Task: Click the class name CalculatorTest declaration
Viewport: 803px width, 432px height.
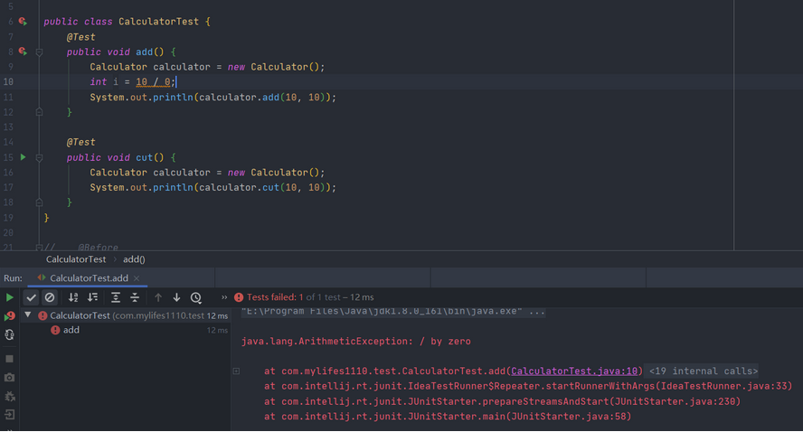Action: 158,22
